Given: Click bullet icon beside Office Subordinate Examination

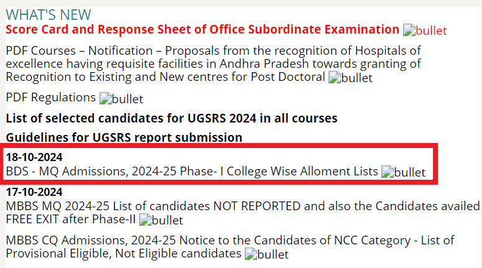Looking at the screenshot, I should pyautogui.click(x=425, y=30).
